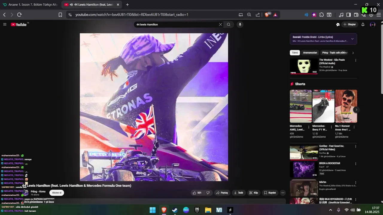Open the YouTube guide hamburger menu
Viewport: 383px width, 215px height.
(x=5, y=24)
